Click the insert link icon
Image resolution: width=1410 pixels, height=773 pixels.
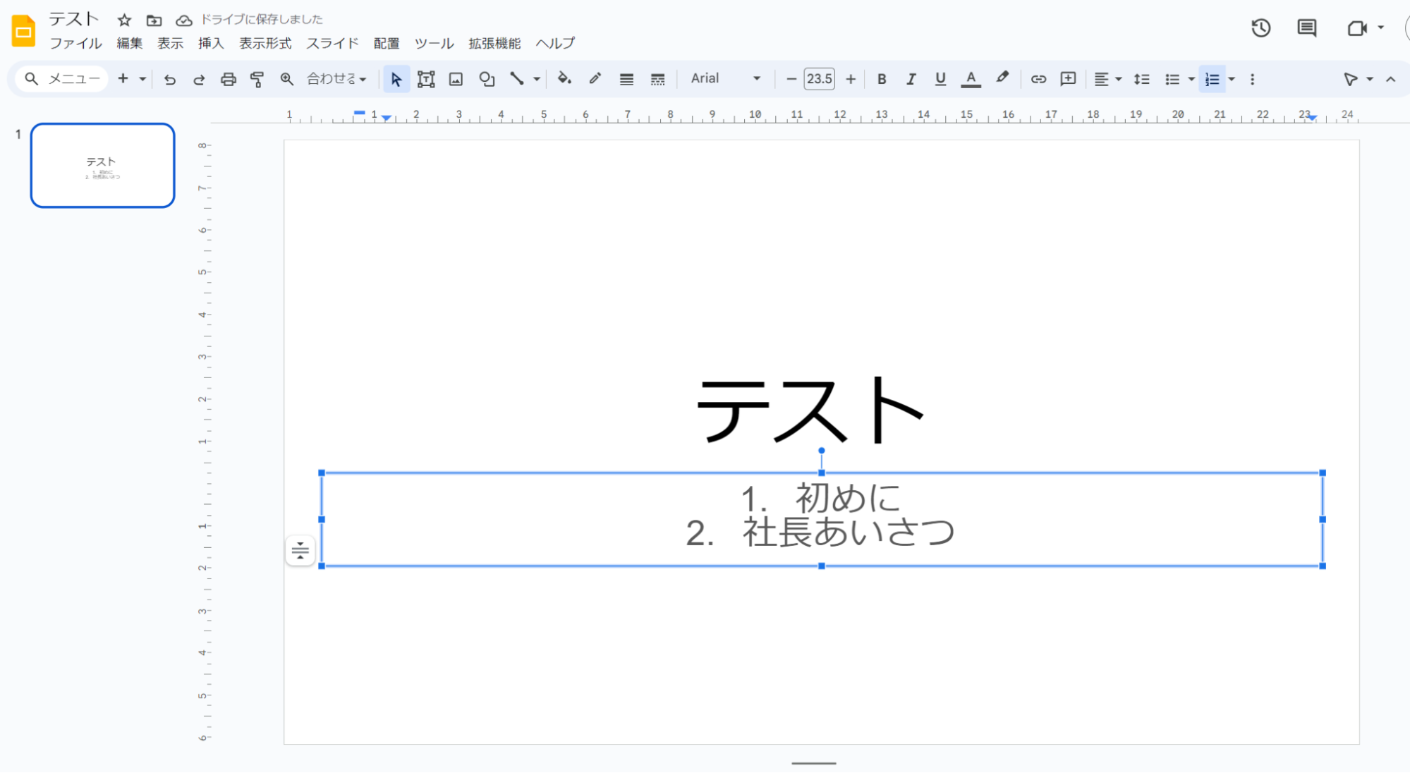pos(1038,79)
